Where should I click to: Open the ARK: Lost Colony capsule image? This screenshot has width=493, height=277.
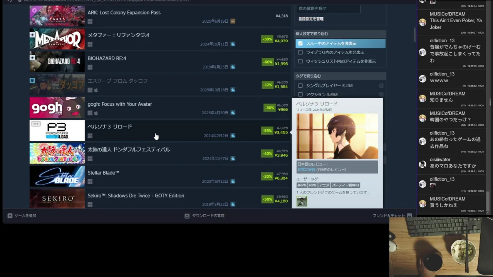[57, 16]
